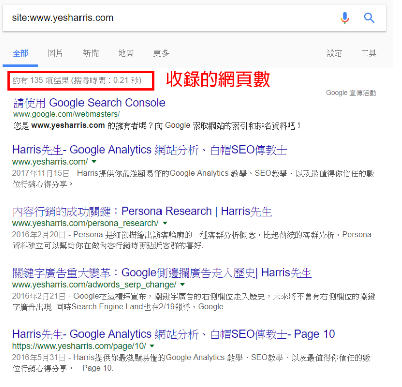Viewport: 402px width, 387px height.
Task: Open the Persona Research result title
Action: 142,211
